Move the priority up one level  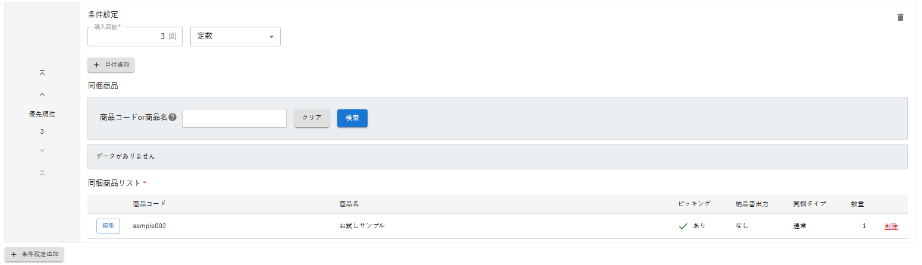click(42, 94)
